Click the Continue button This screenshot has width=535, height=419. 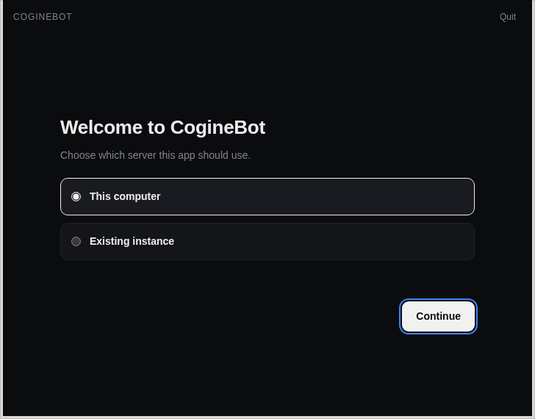438,316
